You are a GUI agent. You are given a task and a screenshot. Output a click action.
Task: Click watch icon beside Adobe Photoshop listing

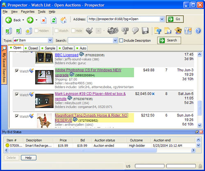31,71
